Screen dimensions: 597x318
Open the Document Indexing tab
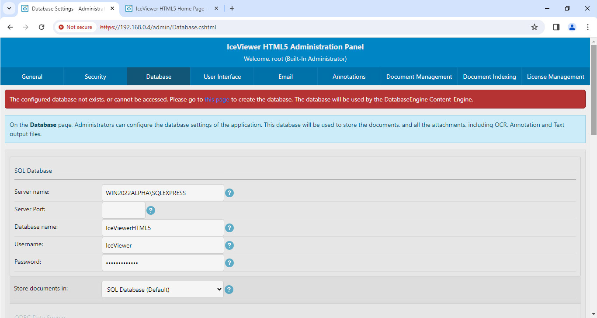point(489,77)
